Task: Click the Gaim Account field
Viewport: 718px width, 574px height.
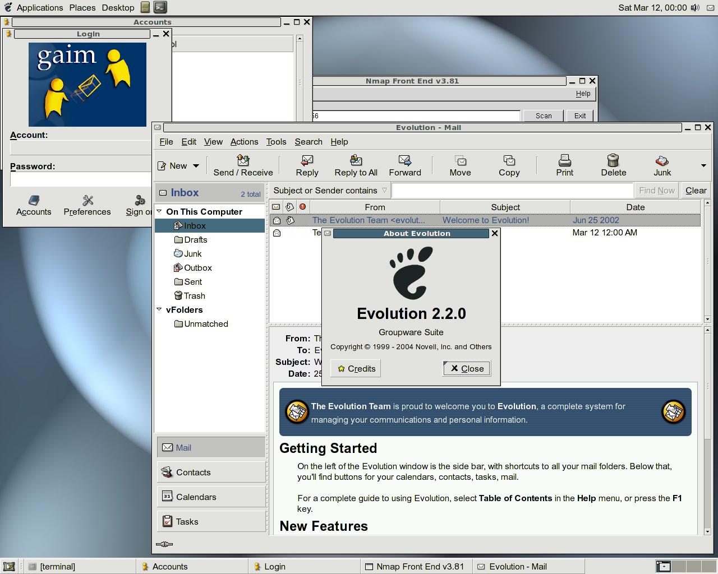Action: (x=81, y=147)
